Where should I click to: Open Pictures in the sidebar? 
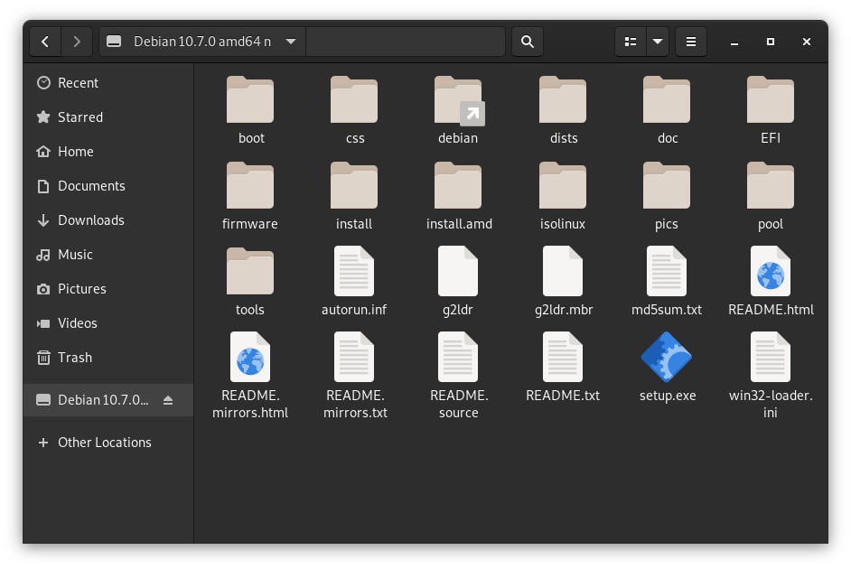pyautogui.click(x=108, y=289)
